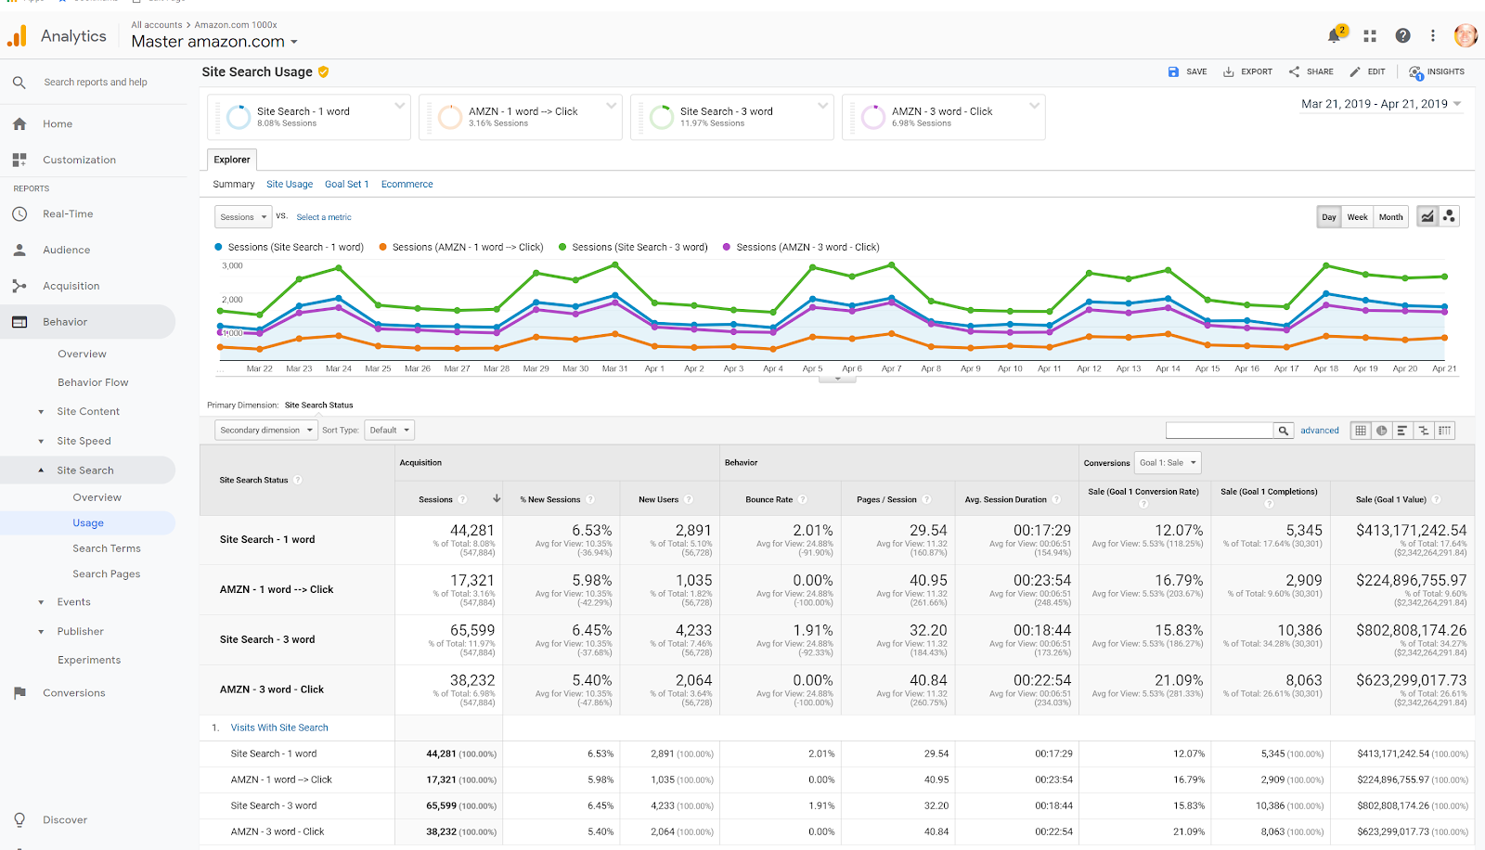
Task: Click the table search input field
Action: pos(1220,431)
